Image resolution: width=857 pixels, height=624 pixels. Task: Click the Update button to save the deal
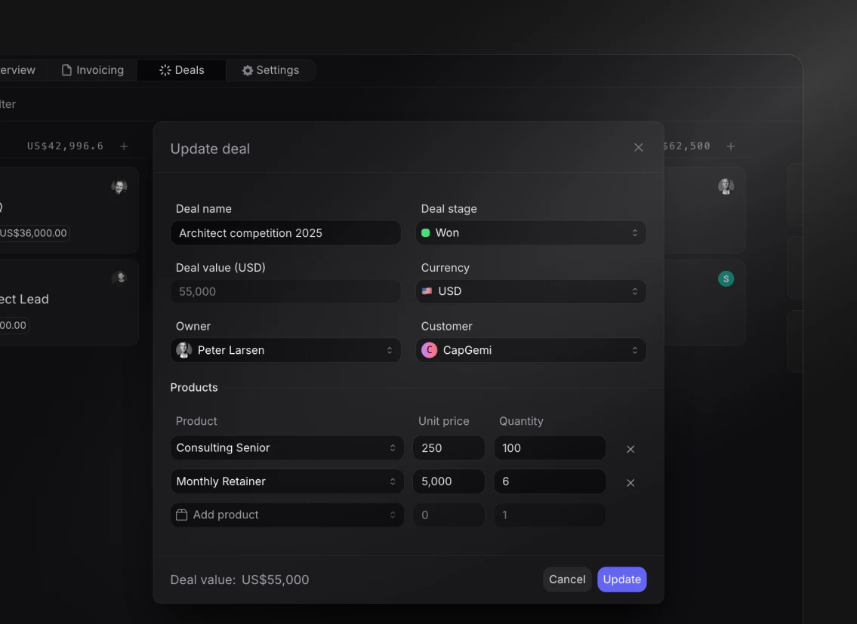(x=621, y=579)
